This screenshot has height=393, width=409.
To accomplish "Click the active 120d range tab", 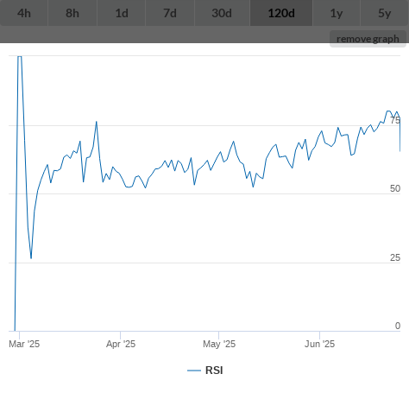I will pos(281,13).
